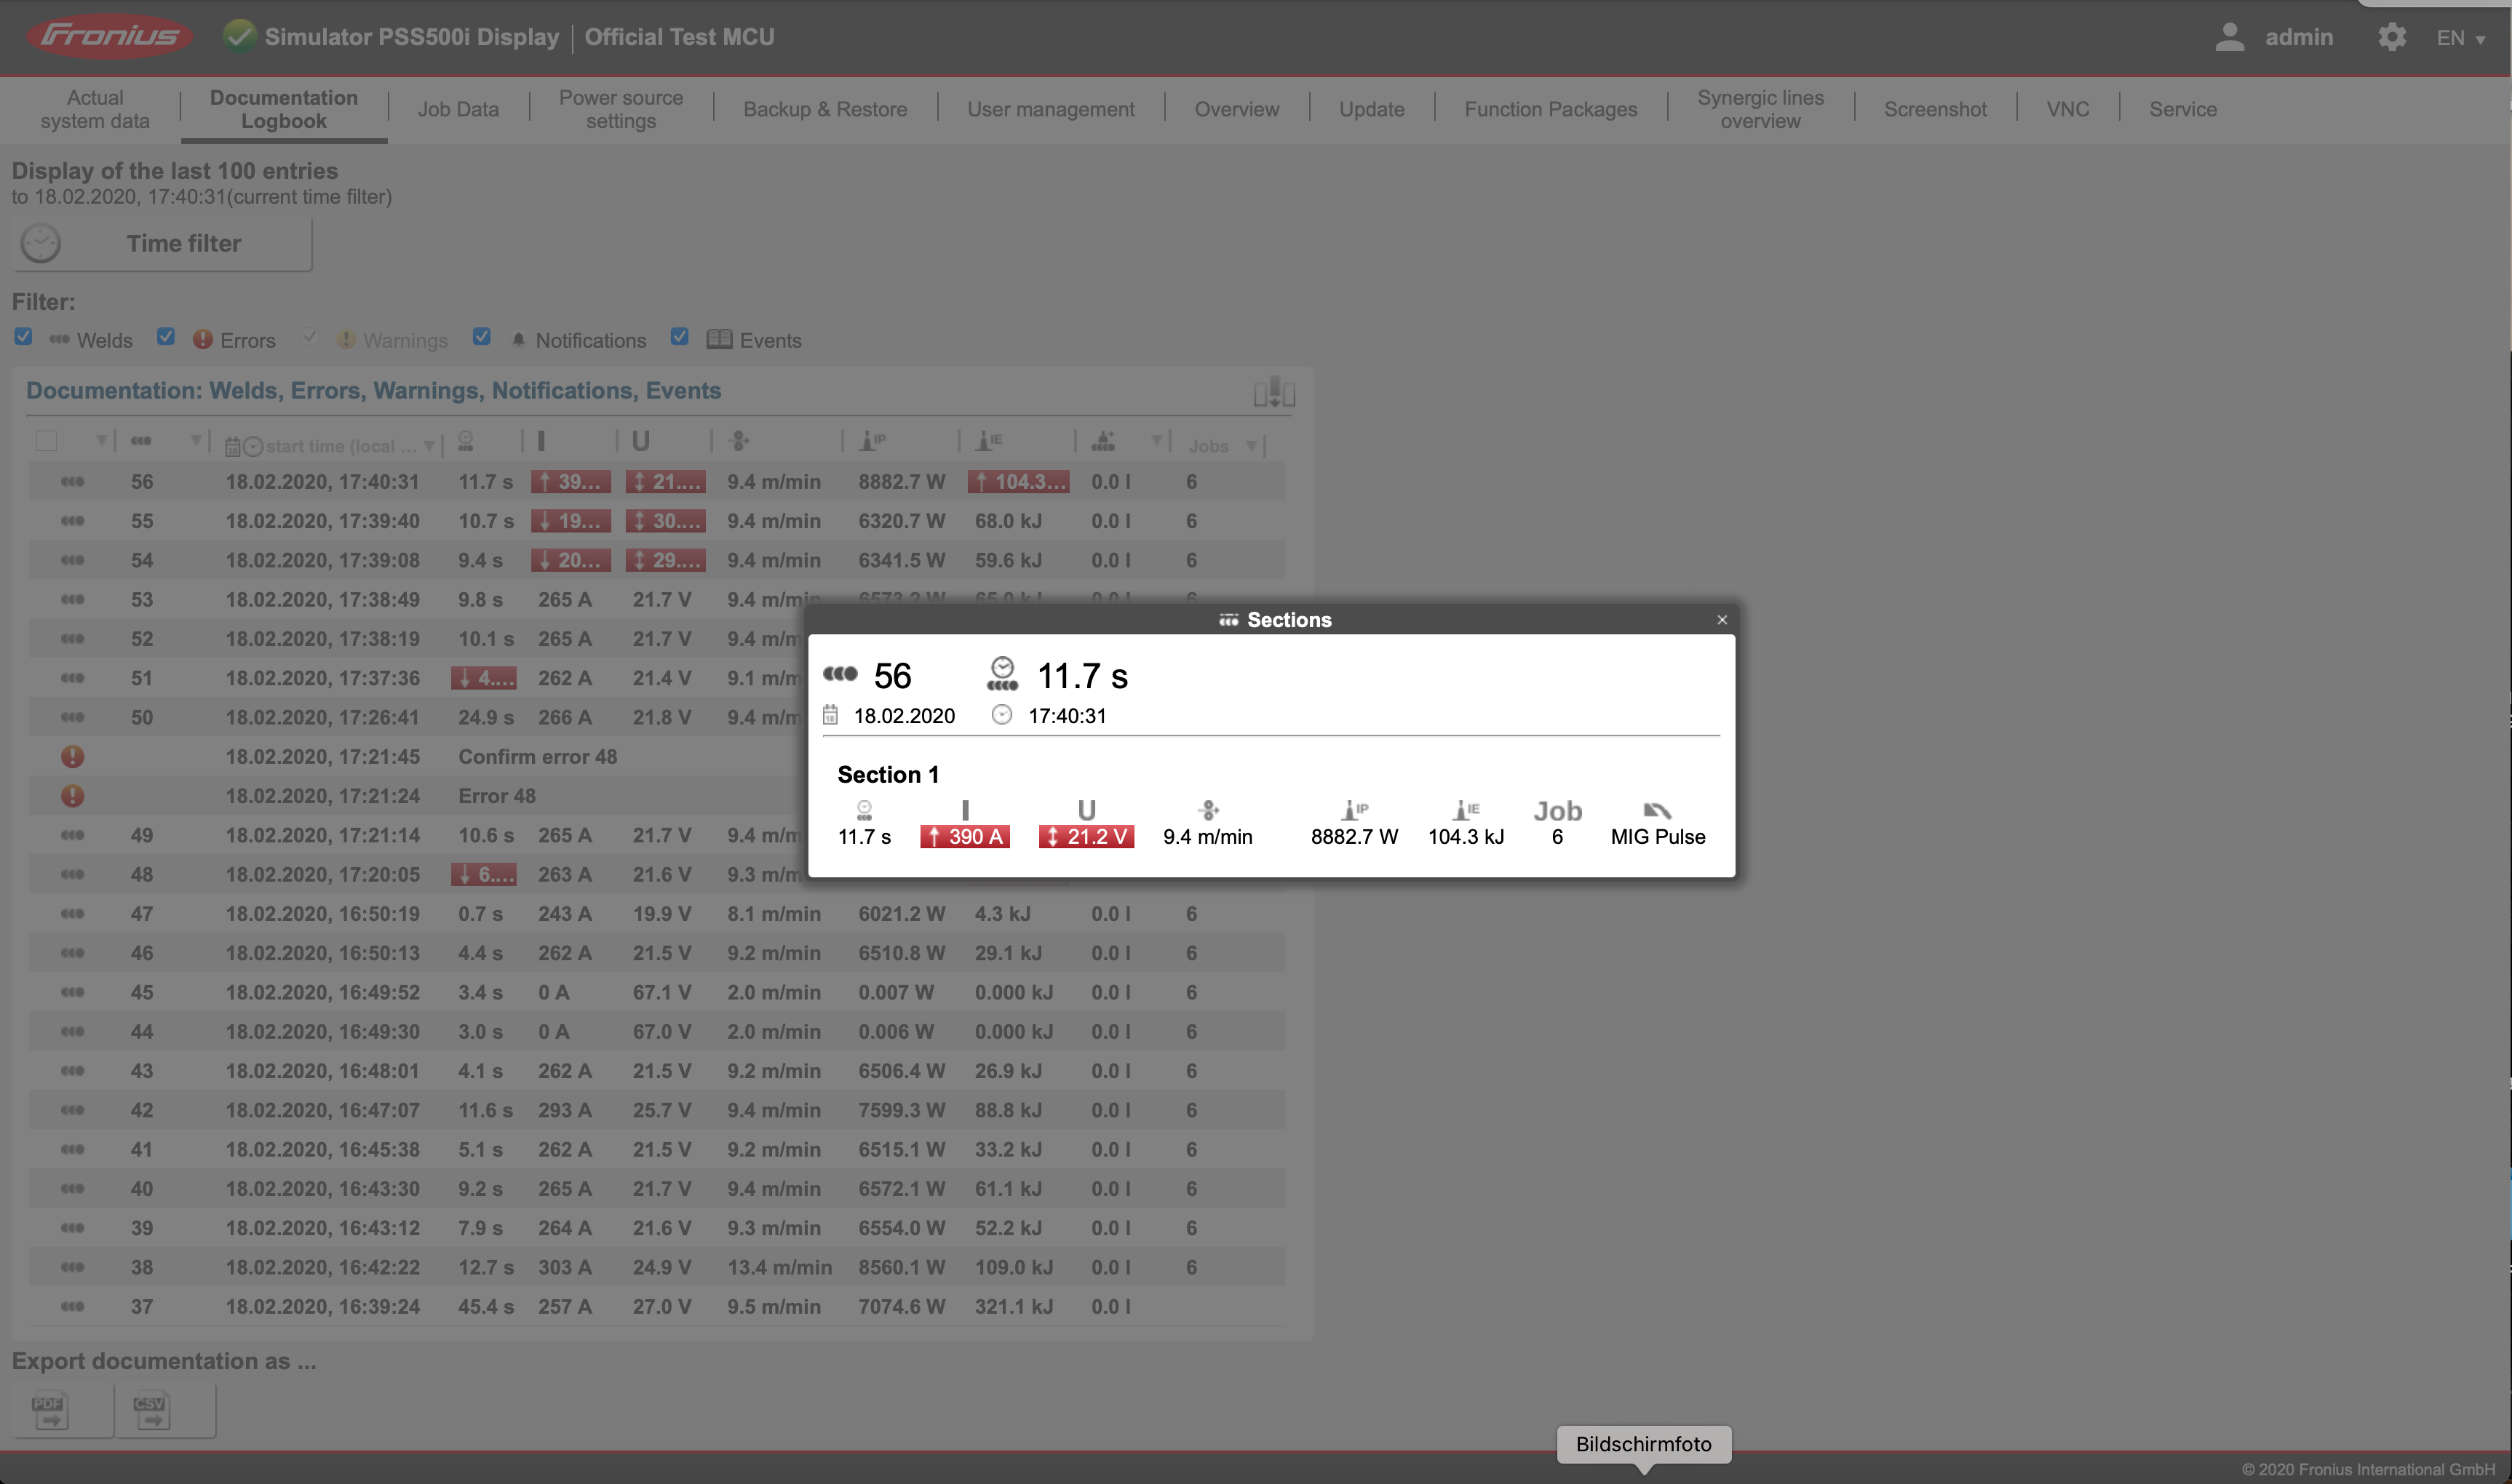2512x1484 pixels.
Task: Close the Sections popup
Action: (x=1722, y=620)
